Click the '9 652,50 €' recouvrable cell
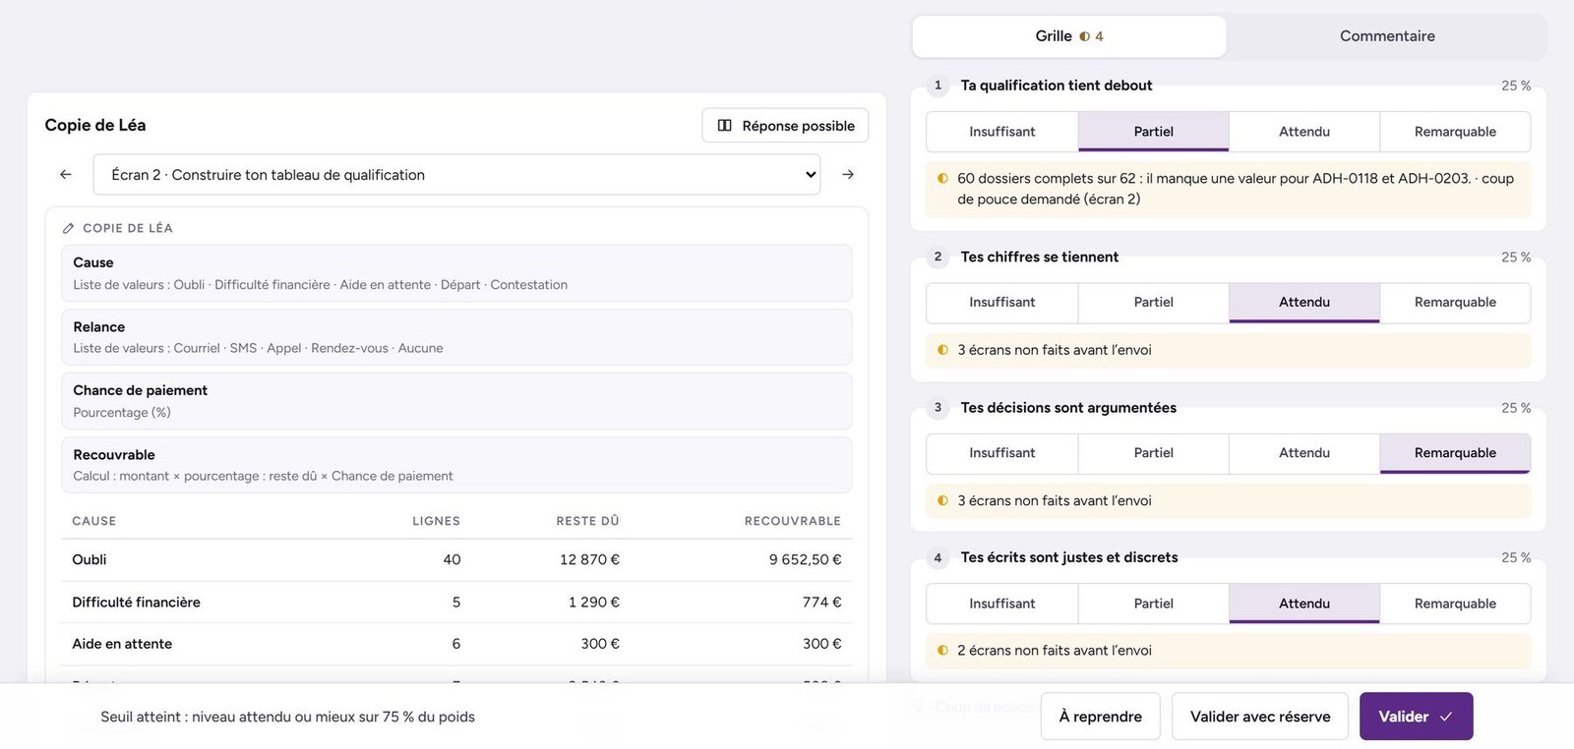The image size is (1574, 749). [806, 560]
